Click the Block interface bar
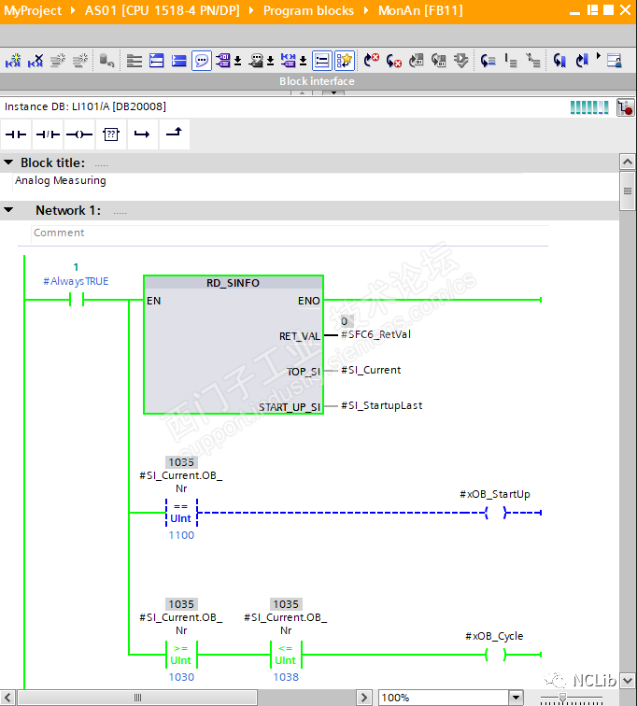 coord(318,81)
